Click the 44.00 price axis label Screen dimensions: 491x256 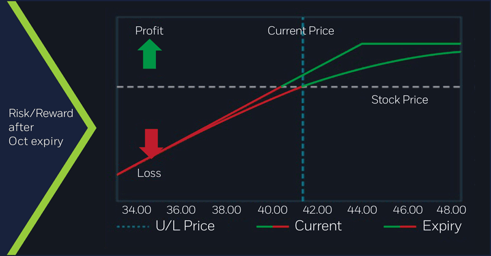pos(361,209)
